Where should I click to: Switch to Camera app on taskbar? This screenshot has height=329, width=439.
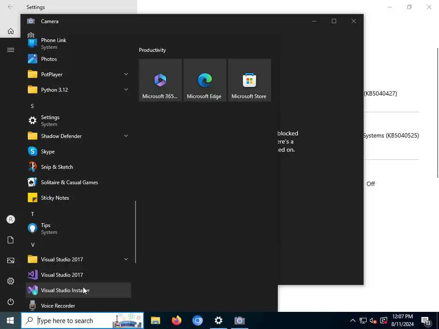pyautogui.click(x=240, y=320)
